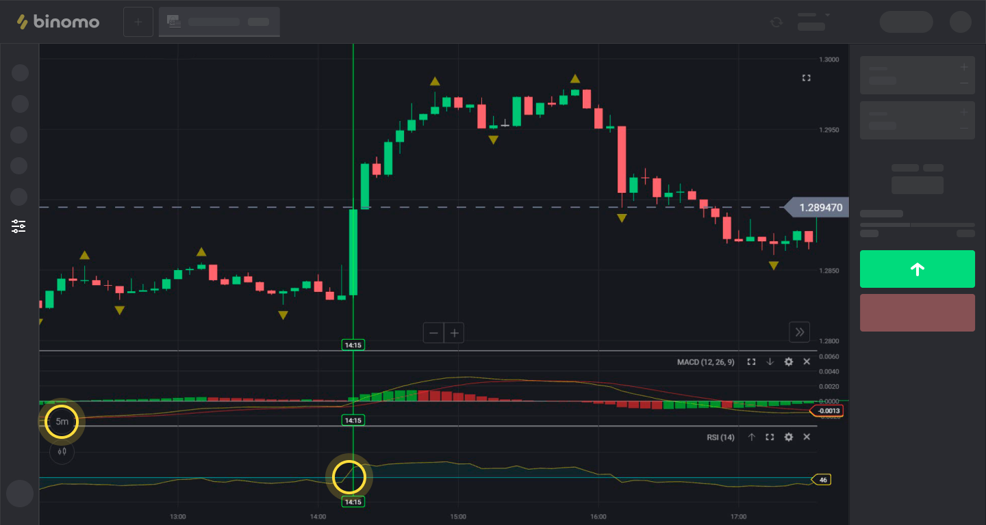Remove the MACD (12, 26, 9) indicator panel
986x525 pixels.
[807, 362]
